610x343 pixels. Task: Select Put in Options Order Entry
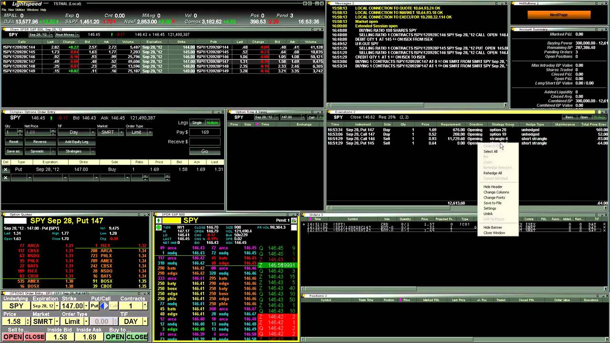click(94, 306)
